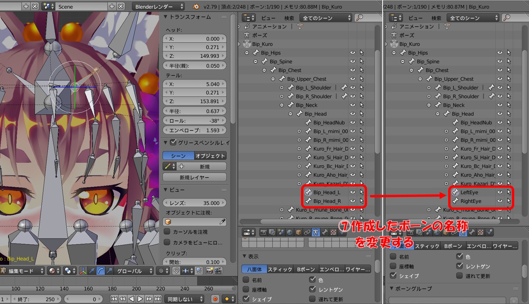Open the Armature data properties tab

point(316,232)
